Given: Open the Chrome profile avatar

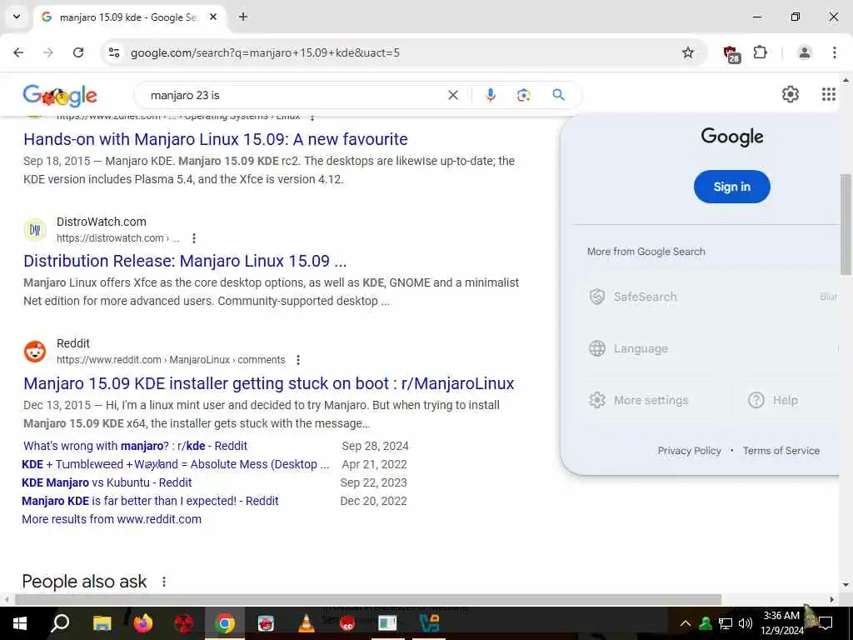Looking at the screenshot, I should point(804,52).
